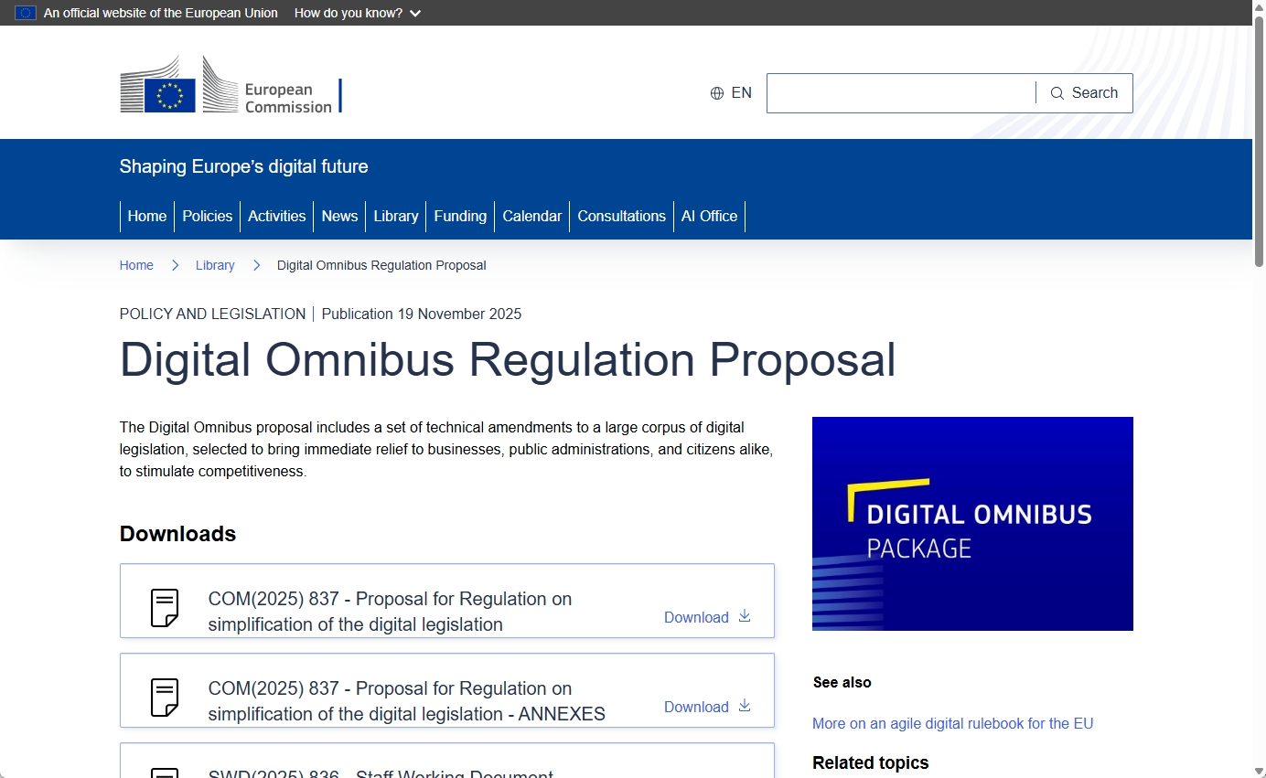Click chevron after Home in breadcrumb
The image size is (1266, 778).
[175, 265]
